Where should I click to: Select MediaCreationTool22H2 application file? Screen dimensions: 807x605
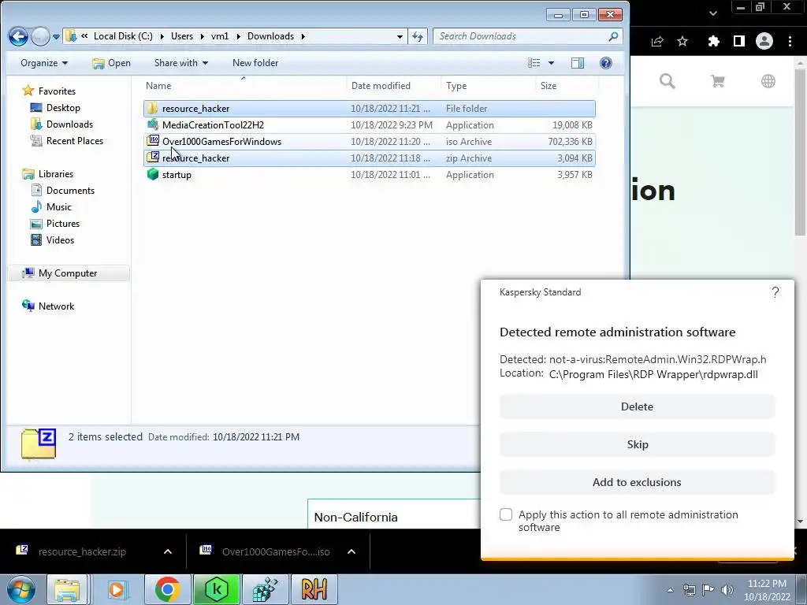(x=369, y=125)
